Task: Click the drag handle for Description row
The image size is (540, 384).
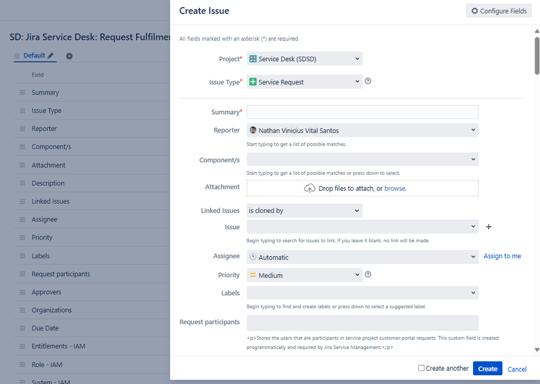Action: point(22,183)
